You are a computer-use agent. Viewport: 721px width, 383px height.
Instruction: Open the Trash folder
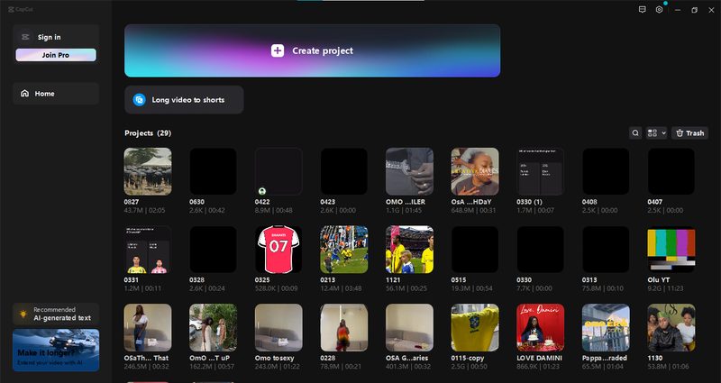(689, 132)
